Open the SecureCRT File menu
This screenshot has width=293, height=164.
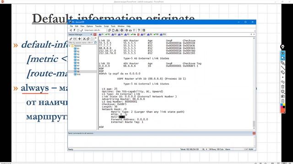point(71,26)
